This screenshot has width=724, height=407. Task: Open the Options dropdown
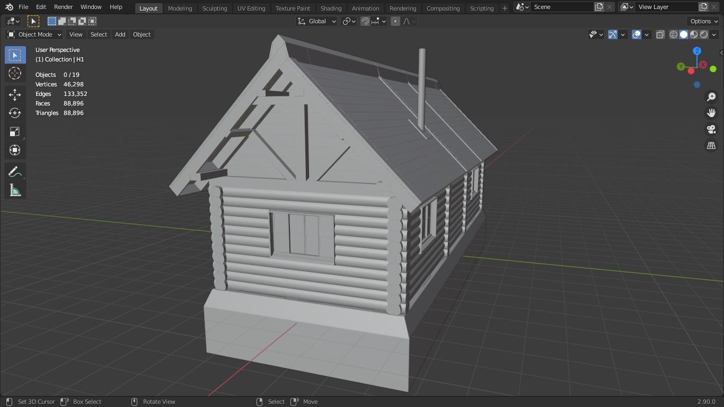tap(704, 21)
